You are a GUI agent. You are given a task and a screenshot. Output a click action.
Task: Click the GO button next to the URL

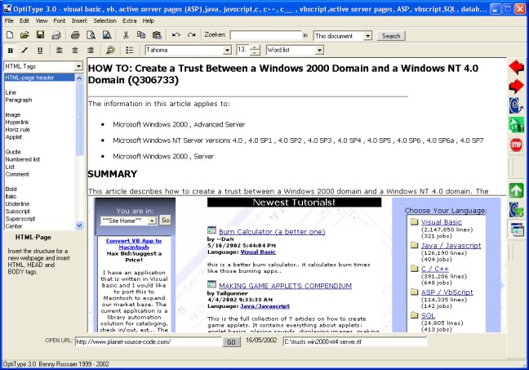click(232, 342)
